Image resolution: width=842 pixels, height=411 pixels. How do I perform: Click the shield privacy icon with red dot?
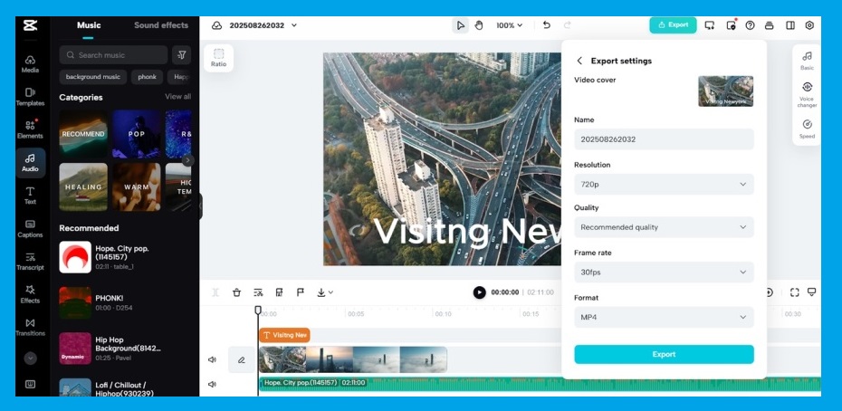[731, 24]
